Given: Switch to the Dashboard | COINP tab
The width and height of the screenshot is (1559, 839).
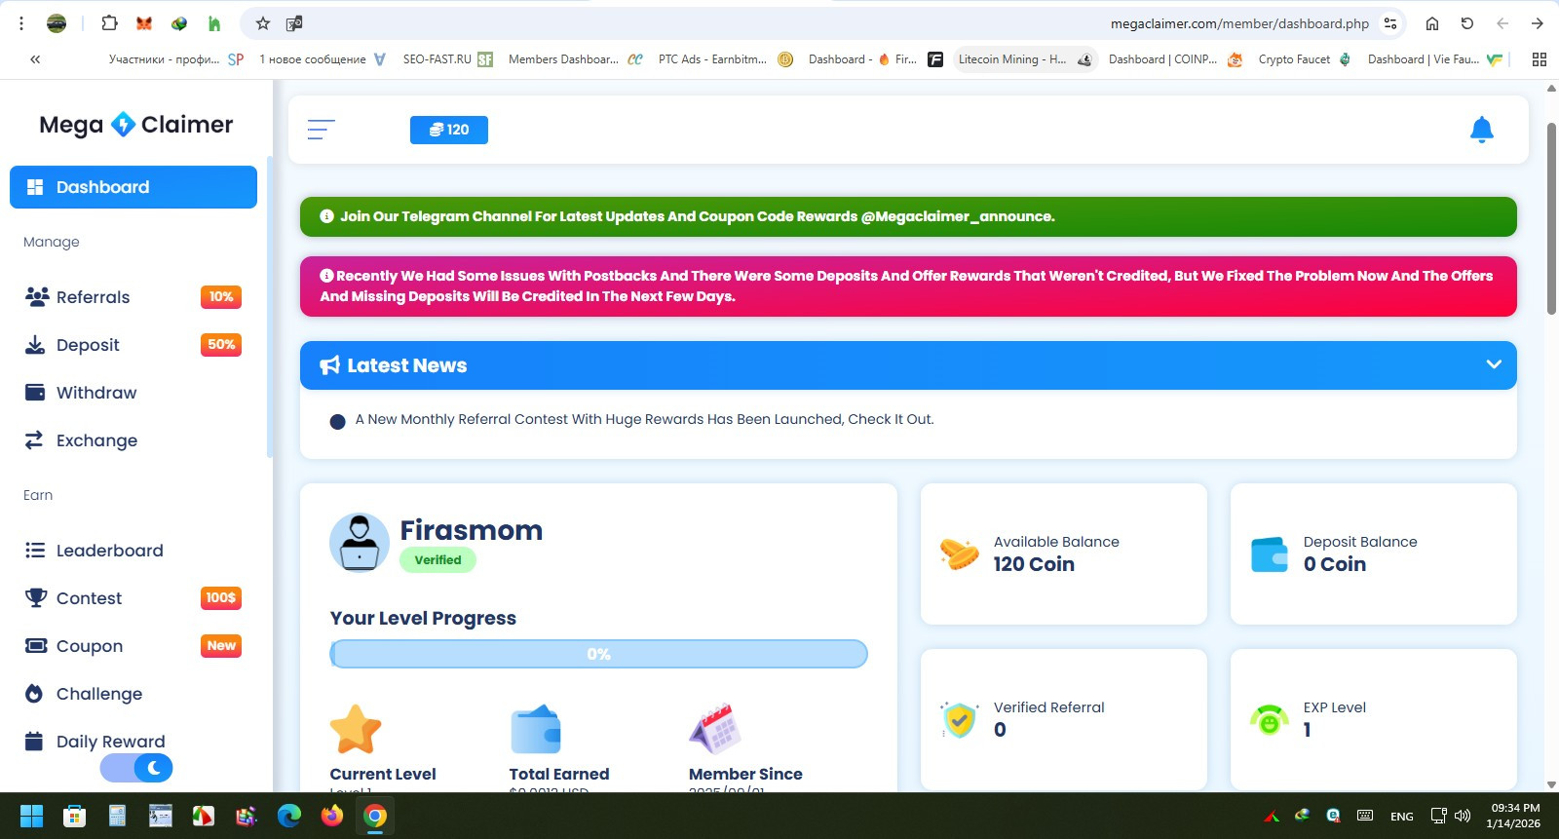Looking at the screenshot, I should [1175, 59].
